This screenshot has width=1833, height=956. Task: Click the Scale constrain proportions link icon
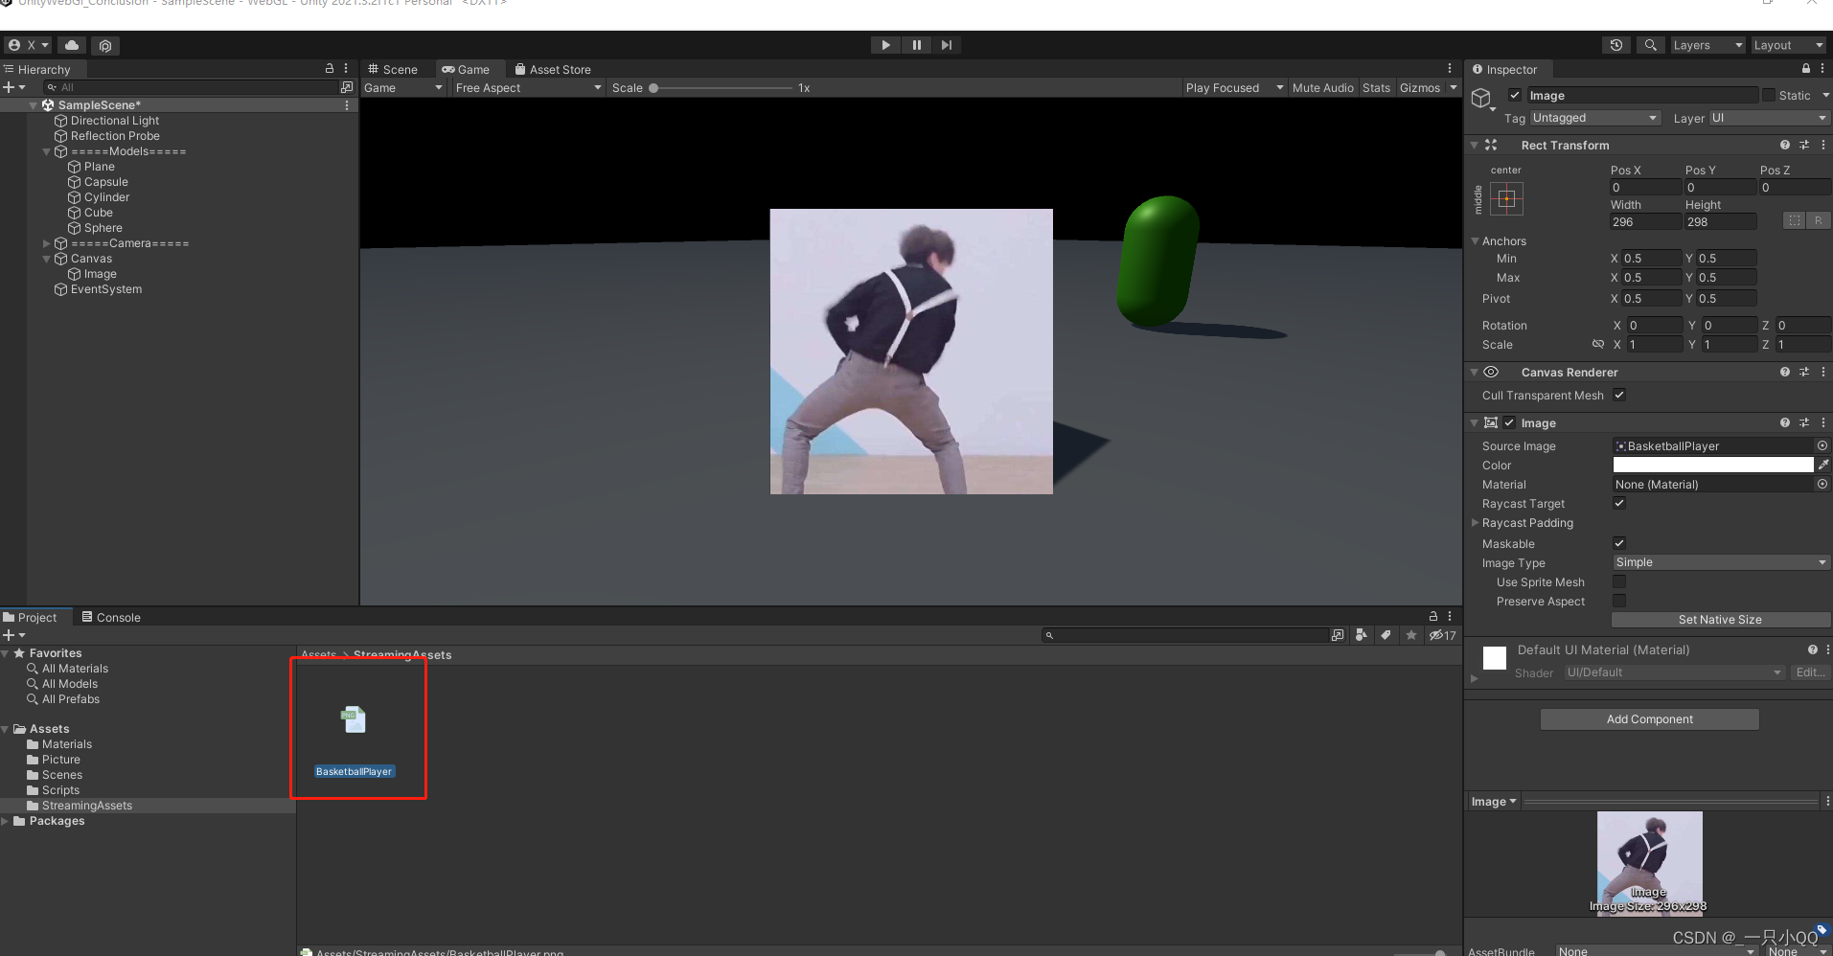pos(1598,344)
